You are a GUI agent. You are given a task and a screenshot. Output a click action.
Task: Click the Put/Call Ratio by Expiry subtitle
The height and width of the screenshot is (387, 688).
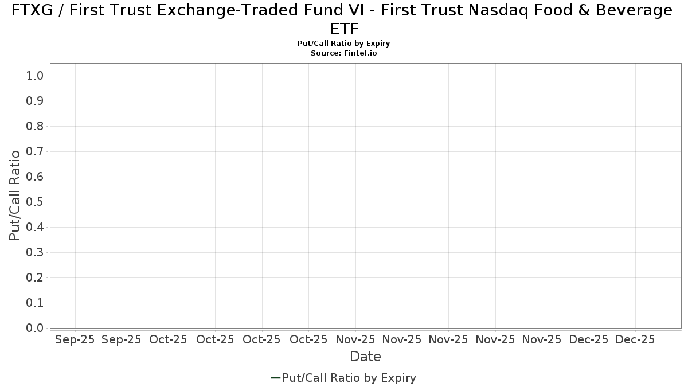pos(344,44)
